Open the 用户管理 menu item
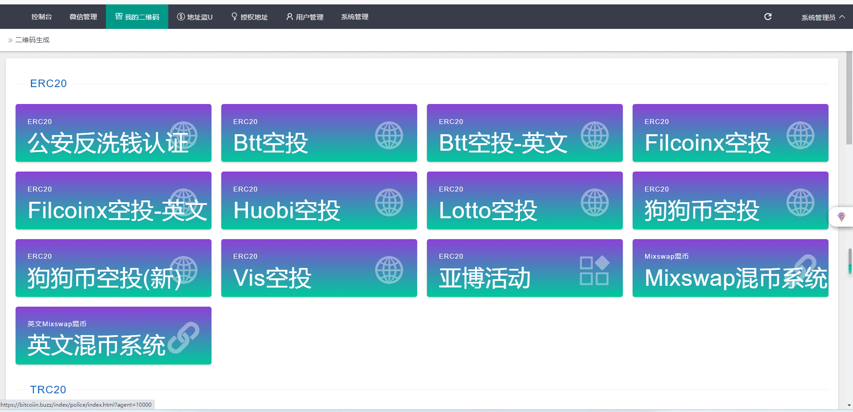 (305, 17)
